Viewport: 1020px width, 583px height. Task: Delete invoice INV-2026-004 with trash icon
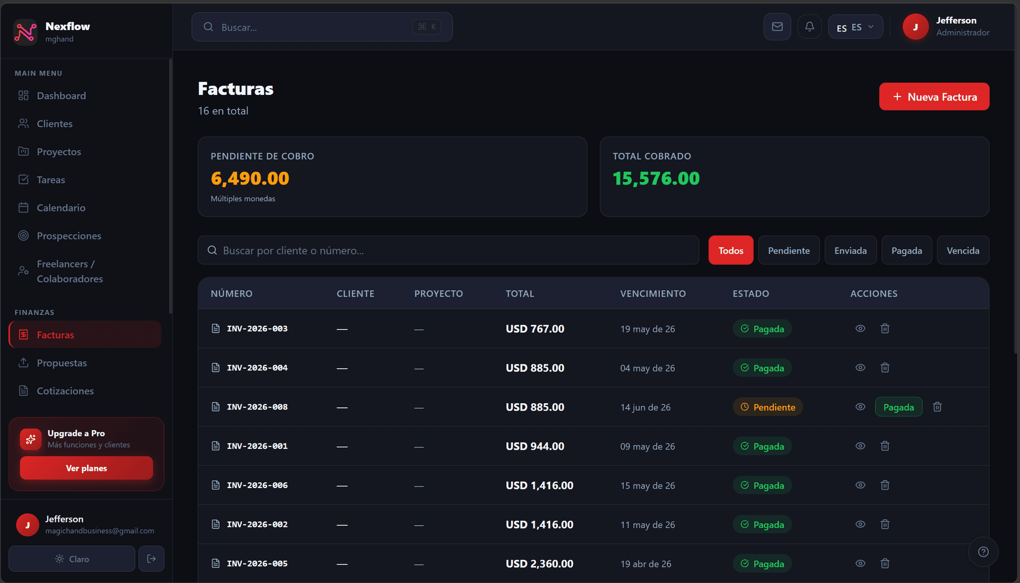(x=885, y=368)
